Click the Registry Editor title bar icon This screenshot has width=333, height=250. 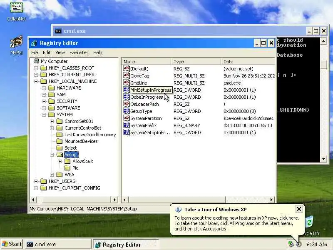(x=34, y=43)
